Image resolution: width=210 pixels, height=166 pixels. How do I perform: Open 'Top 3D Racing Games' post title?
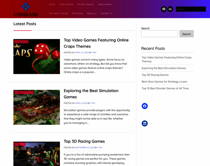coord(84,141)
